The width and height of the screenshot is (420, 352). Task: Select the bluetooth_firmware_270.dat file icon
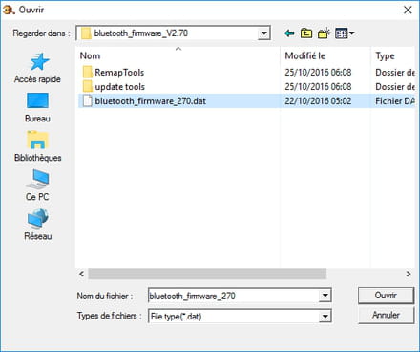pos(87,101)
